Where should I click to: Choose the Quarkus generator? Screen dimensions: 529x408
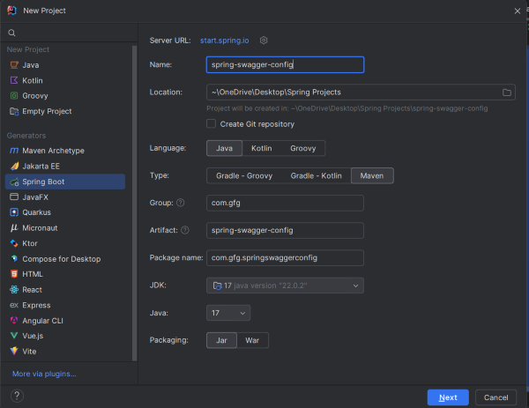(36, 212)
